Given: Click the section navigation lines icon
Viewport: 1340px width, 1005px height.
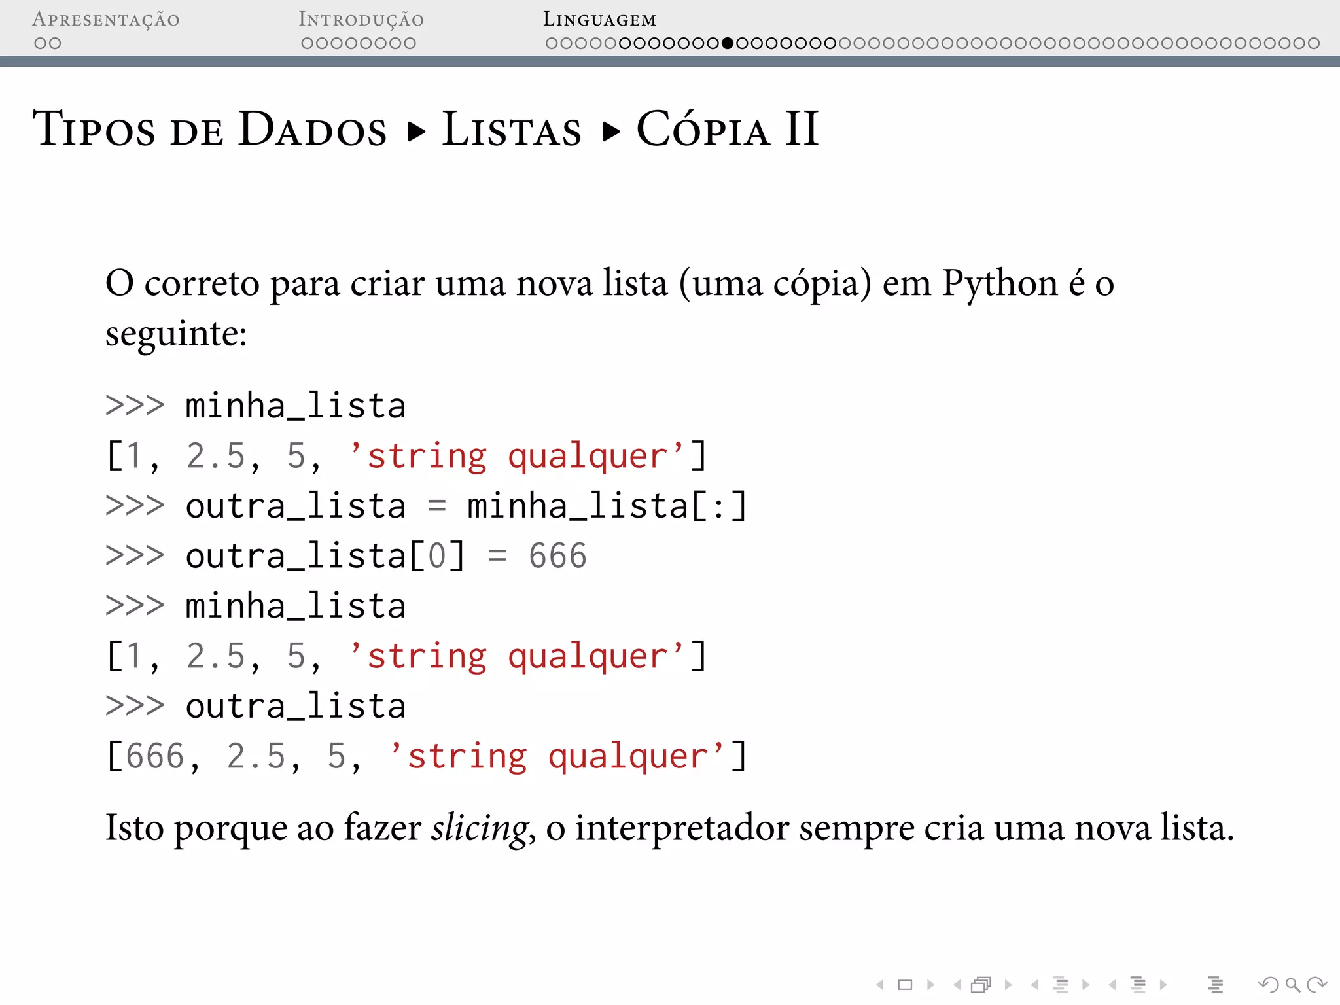Looking at the screenshot, I should [1138, 985].
